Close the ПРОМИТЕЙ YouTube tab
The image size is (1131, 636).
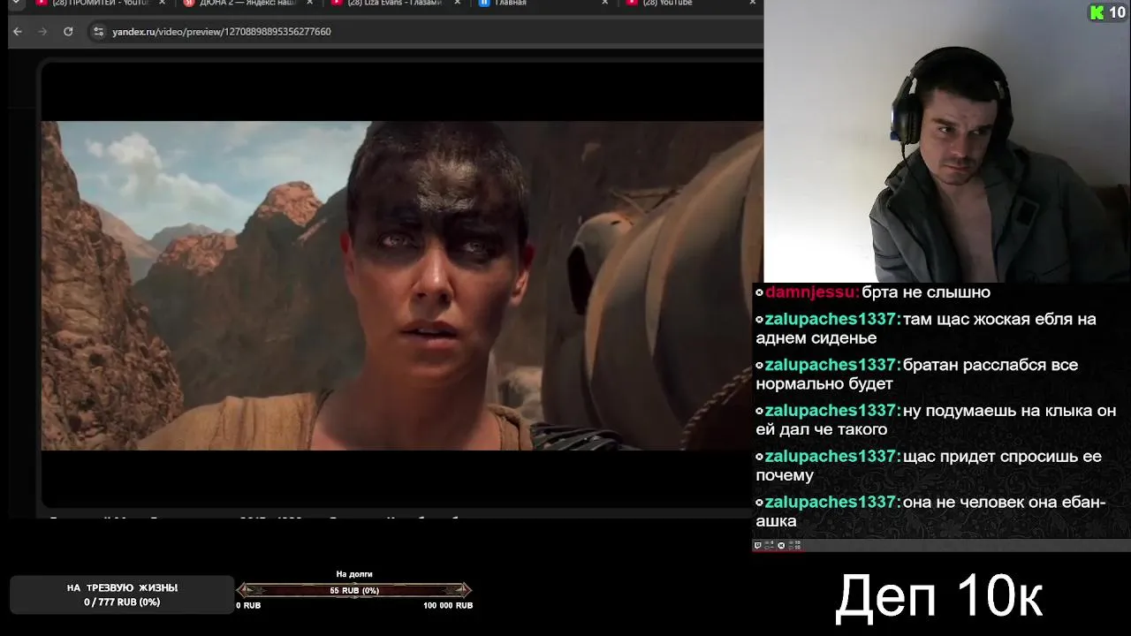162,3
